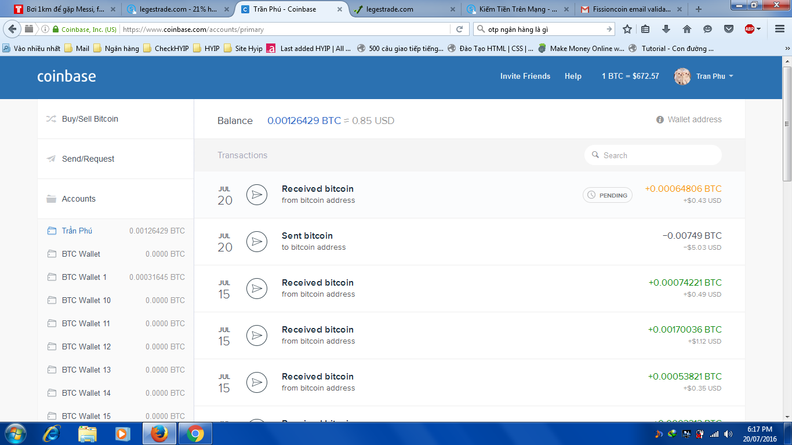This screenshot has width=792, height=445.
Task: Click the PENDING status badge
Action: 608,195
